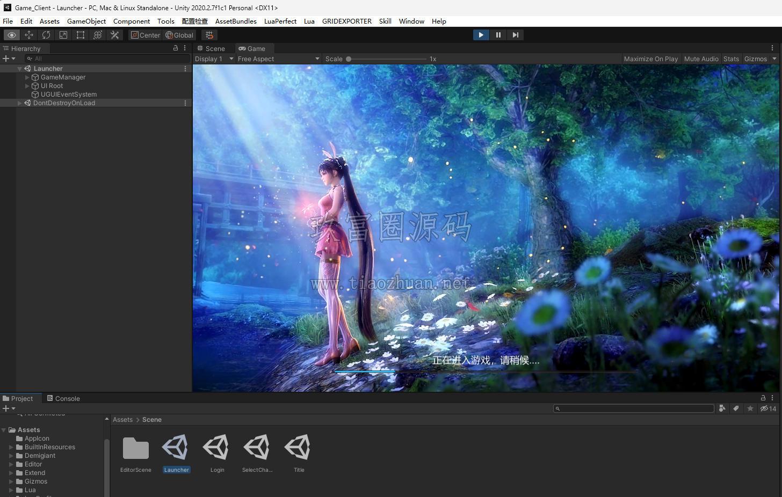This screenshot has width=782, height=497.
Task: Search by label in Project panel
Action: [736, 408]
